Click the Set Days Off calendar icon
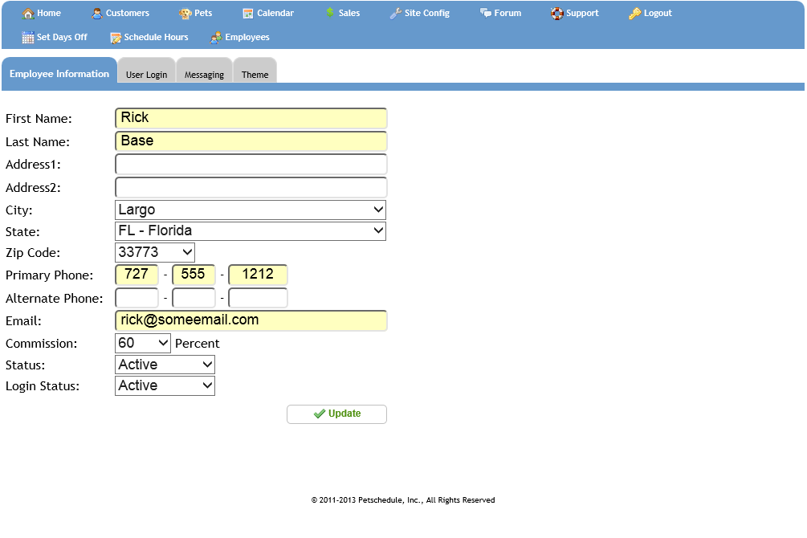 point(28,37)
